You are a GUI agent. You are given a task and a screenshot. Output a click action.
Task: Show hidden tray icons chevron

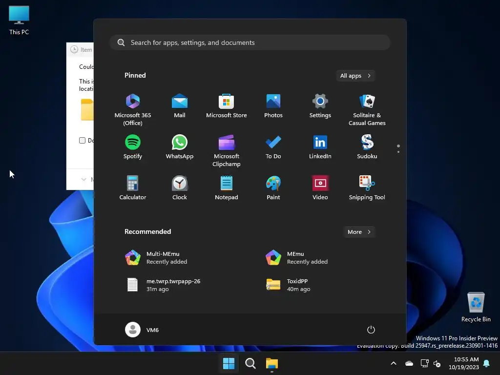pyautogui.click(x=394, y=363)
